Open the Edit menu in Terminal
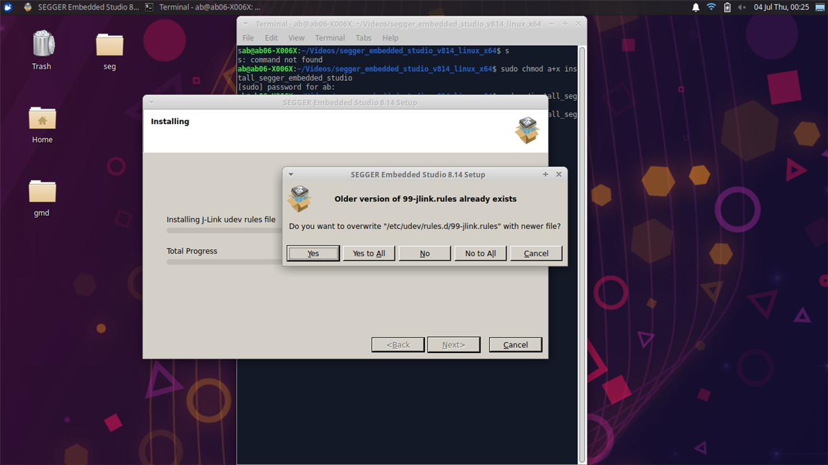 (x=271, y=38)
